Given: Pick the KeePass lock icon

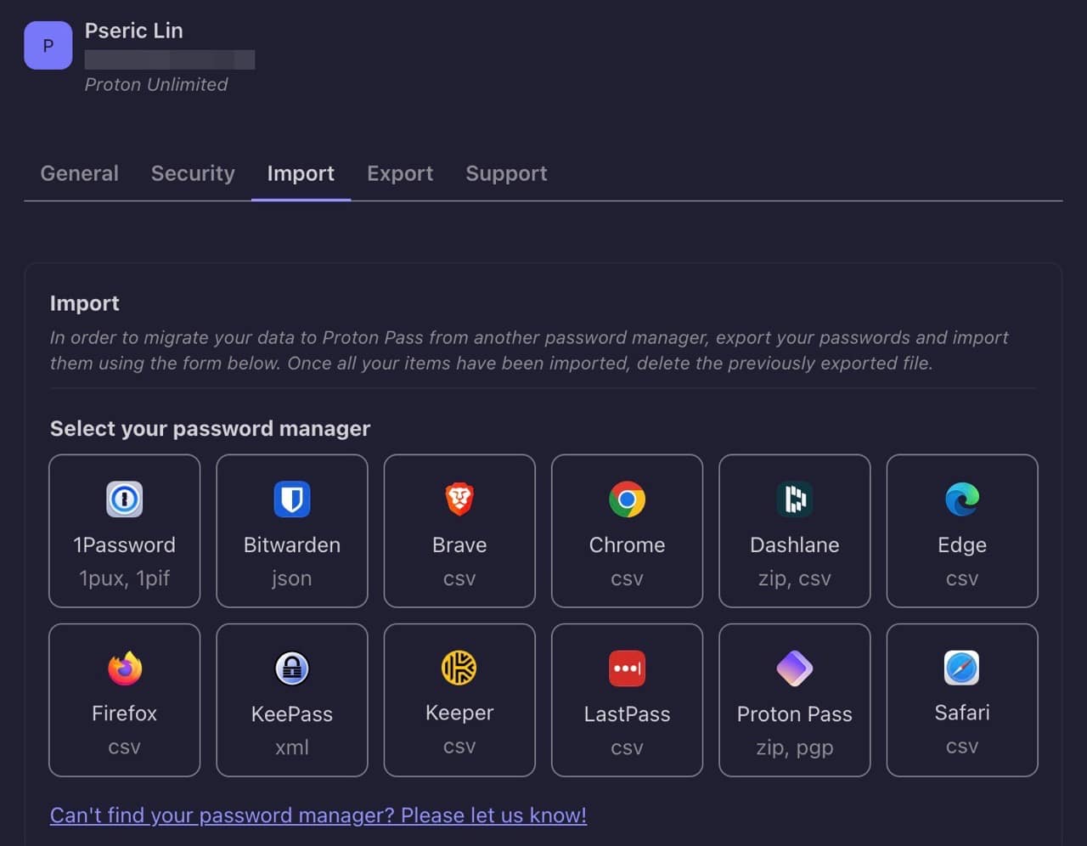Looking at the screenshot, I should 291,668.
